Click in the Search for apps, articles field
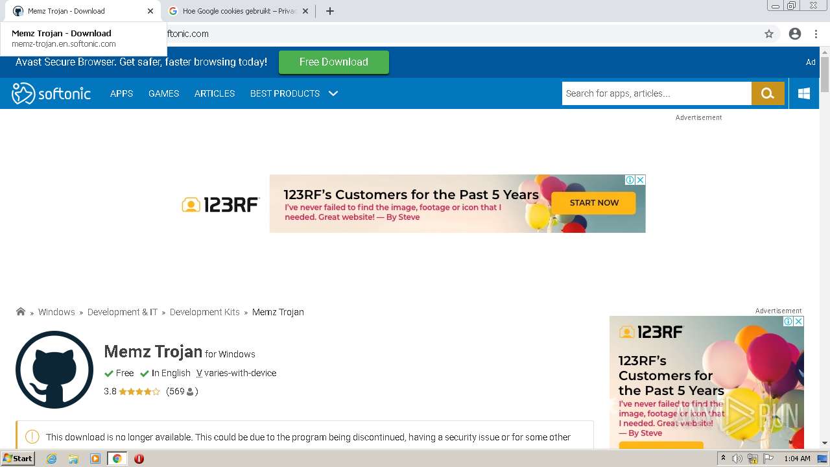This screenshot has width=830, height=467. tap(657, 93)
